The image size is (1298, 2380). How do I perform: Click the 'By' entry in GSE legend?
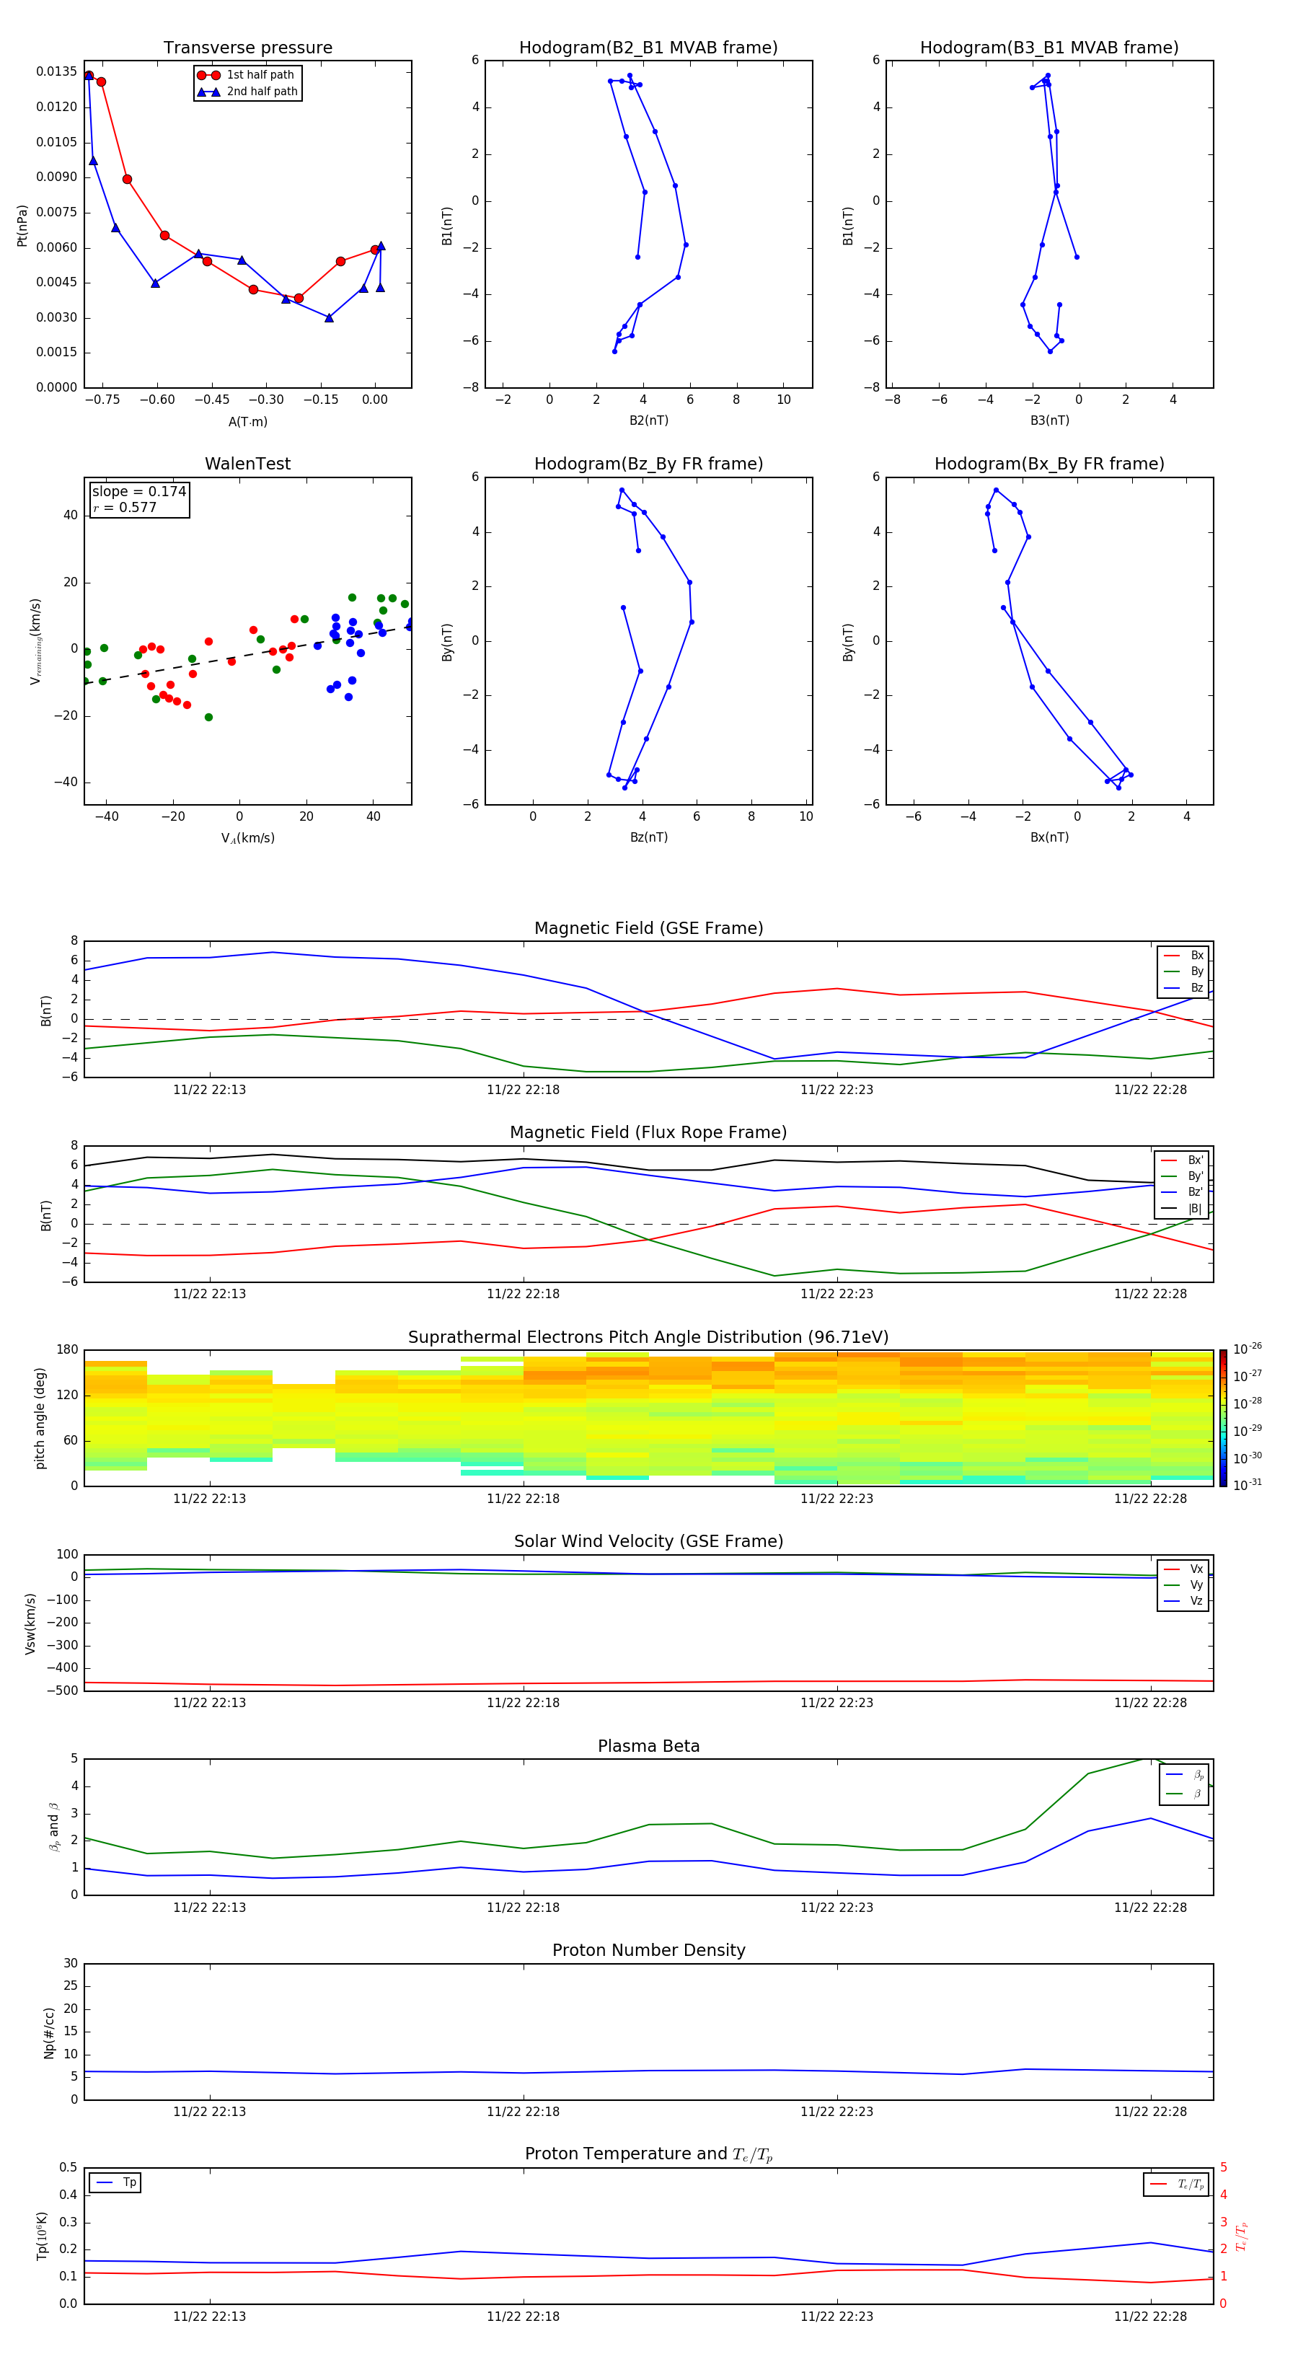click(x=1184, y=972)
